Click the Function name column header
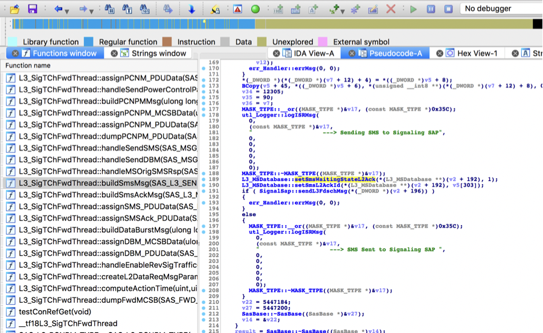Viewport: 543px width, 333px height. pyautogui.click(x=28, y=65)
